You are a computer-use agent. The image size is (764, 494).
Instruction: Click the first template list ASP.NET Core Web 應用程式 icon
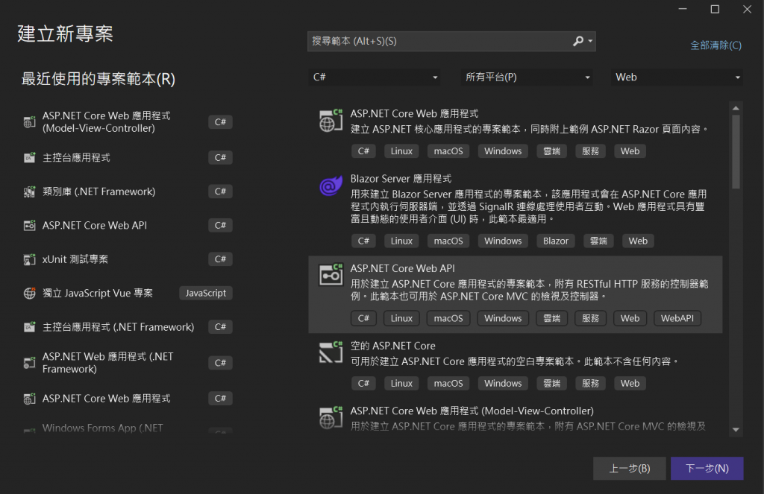(x=331, y=121)
